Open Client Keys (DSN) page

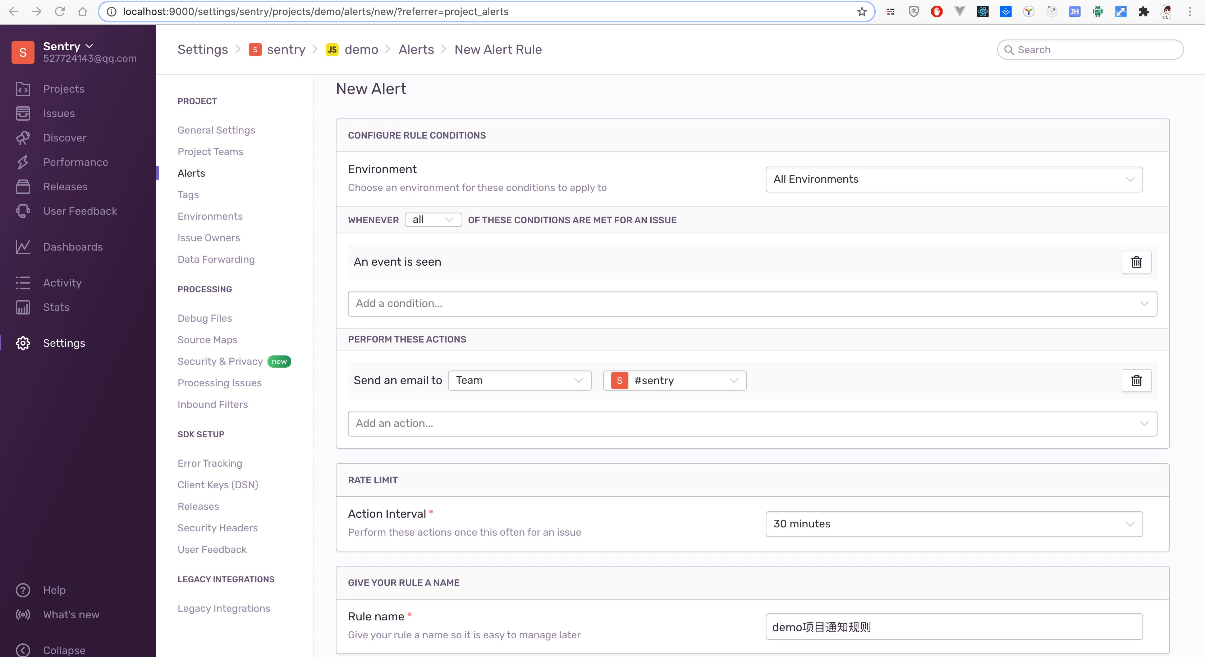coord(218,485)
